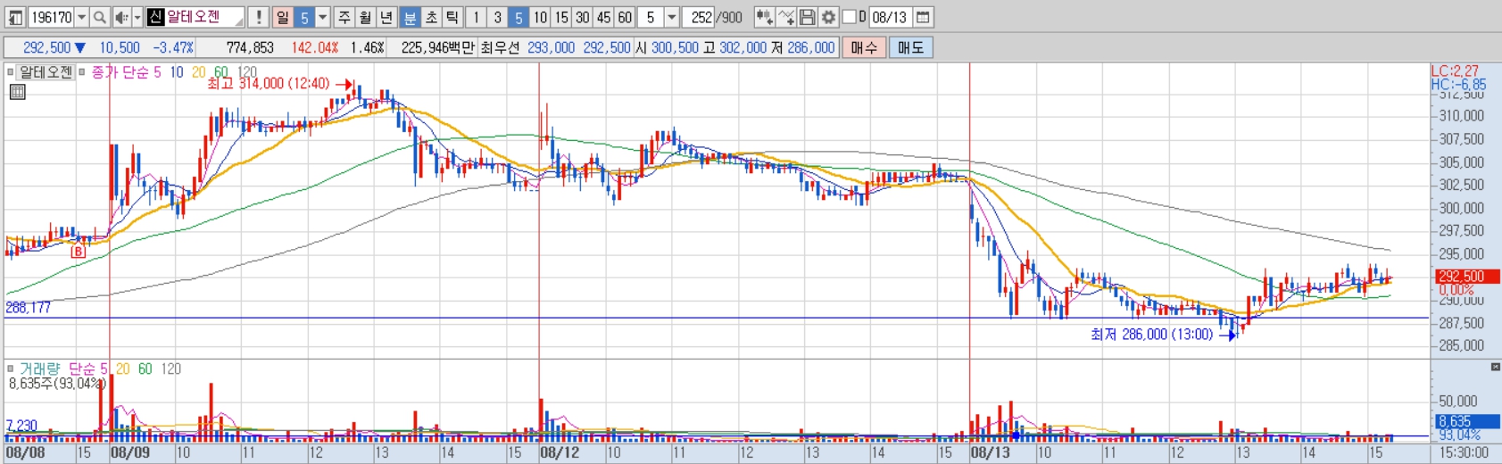Click the save chart floppy disk icon

click(x=807, y=17)
